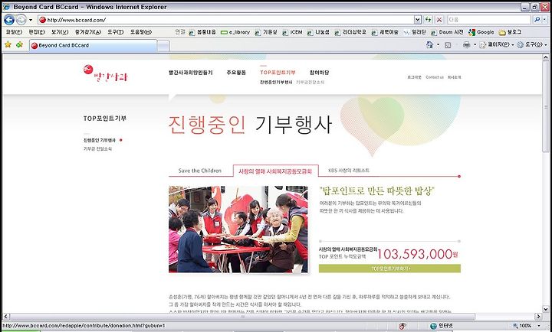Open the 보기(V) menu

[x=60, y=32]
